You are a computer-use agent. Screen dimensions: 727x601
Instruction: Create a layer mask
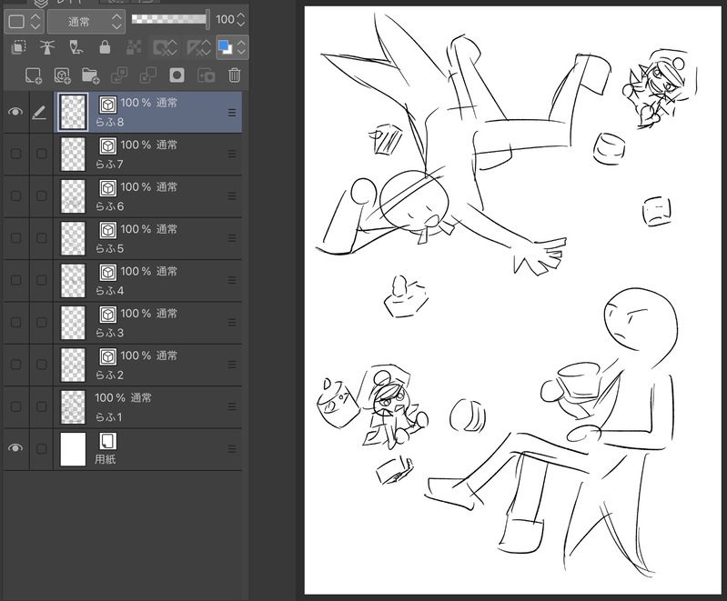pyautogui.click(x=177, y=75)
